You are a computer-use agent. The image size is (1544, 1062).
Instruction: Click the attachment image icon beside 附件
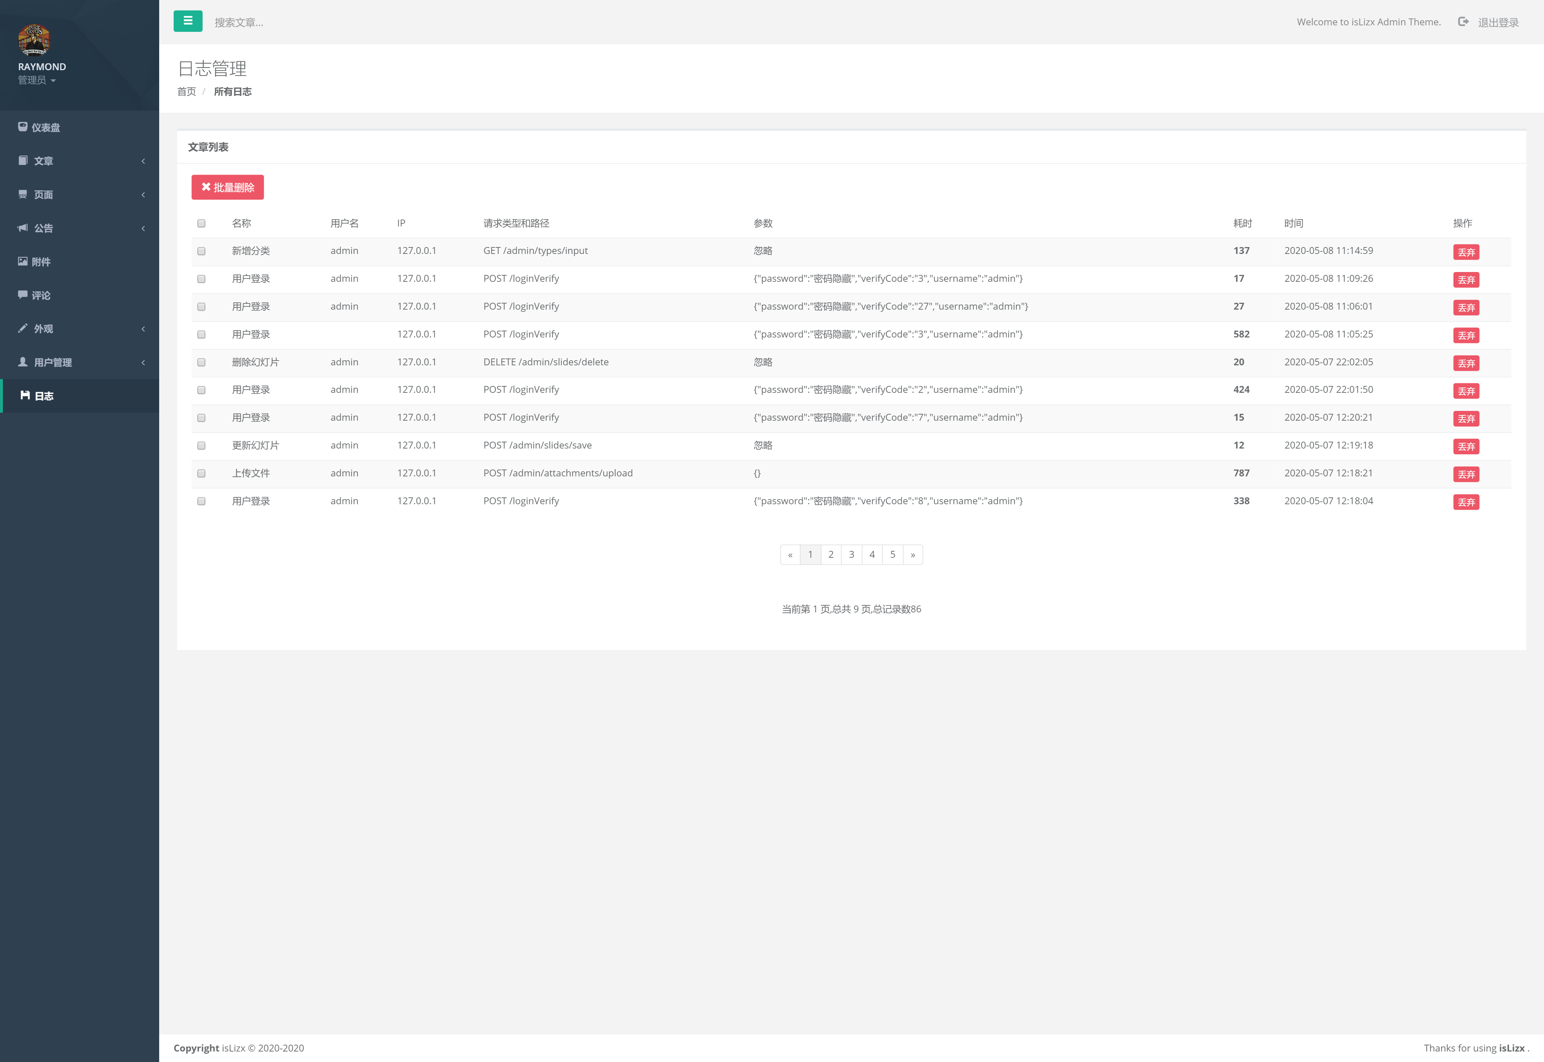click(23, 262)
